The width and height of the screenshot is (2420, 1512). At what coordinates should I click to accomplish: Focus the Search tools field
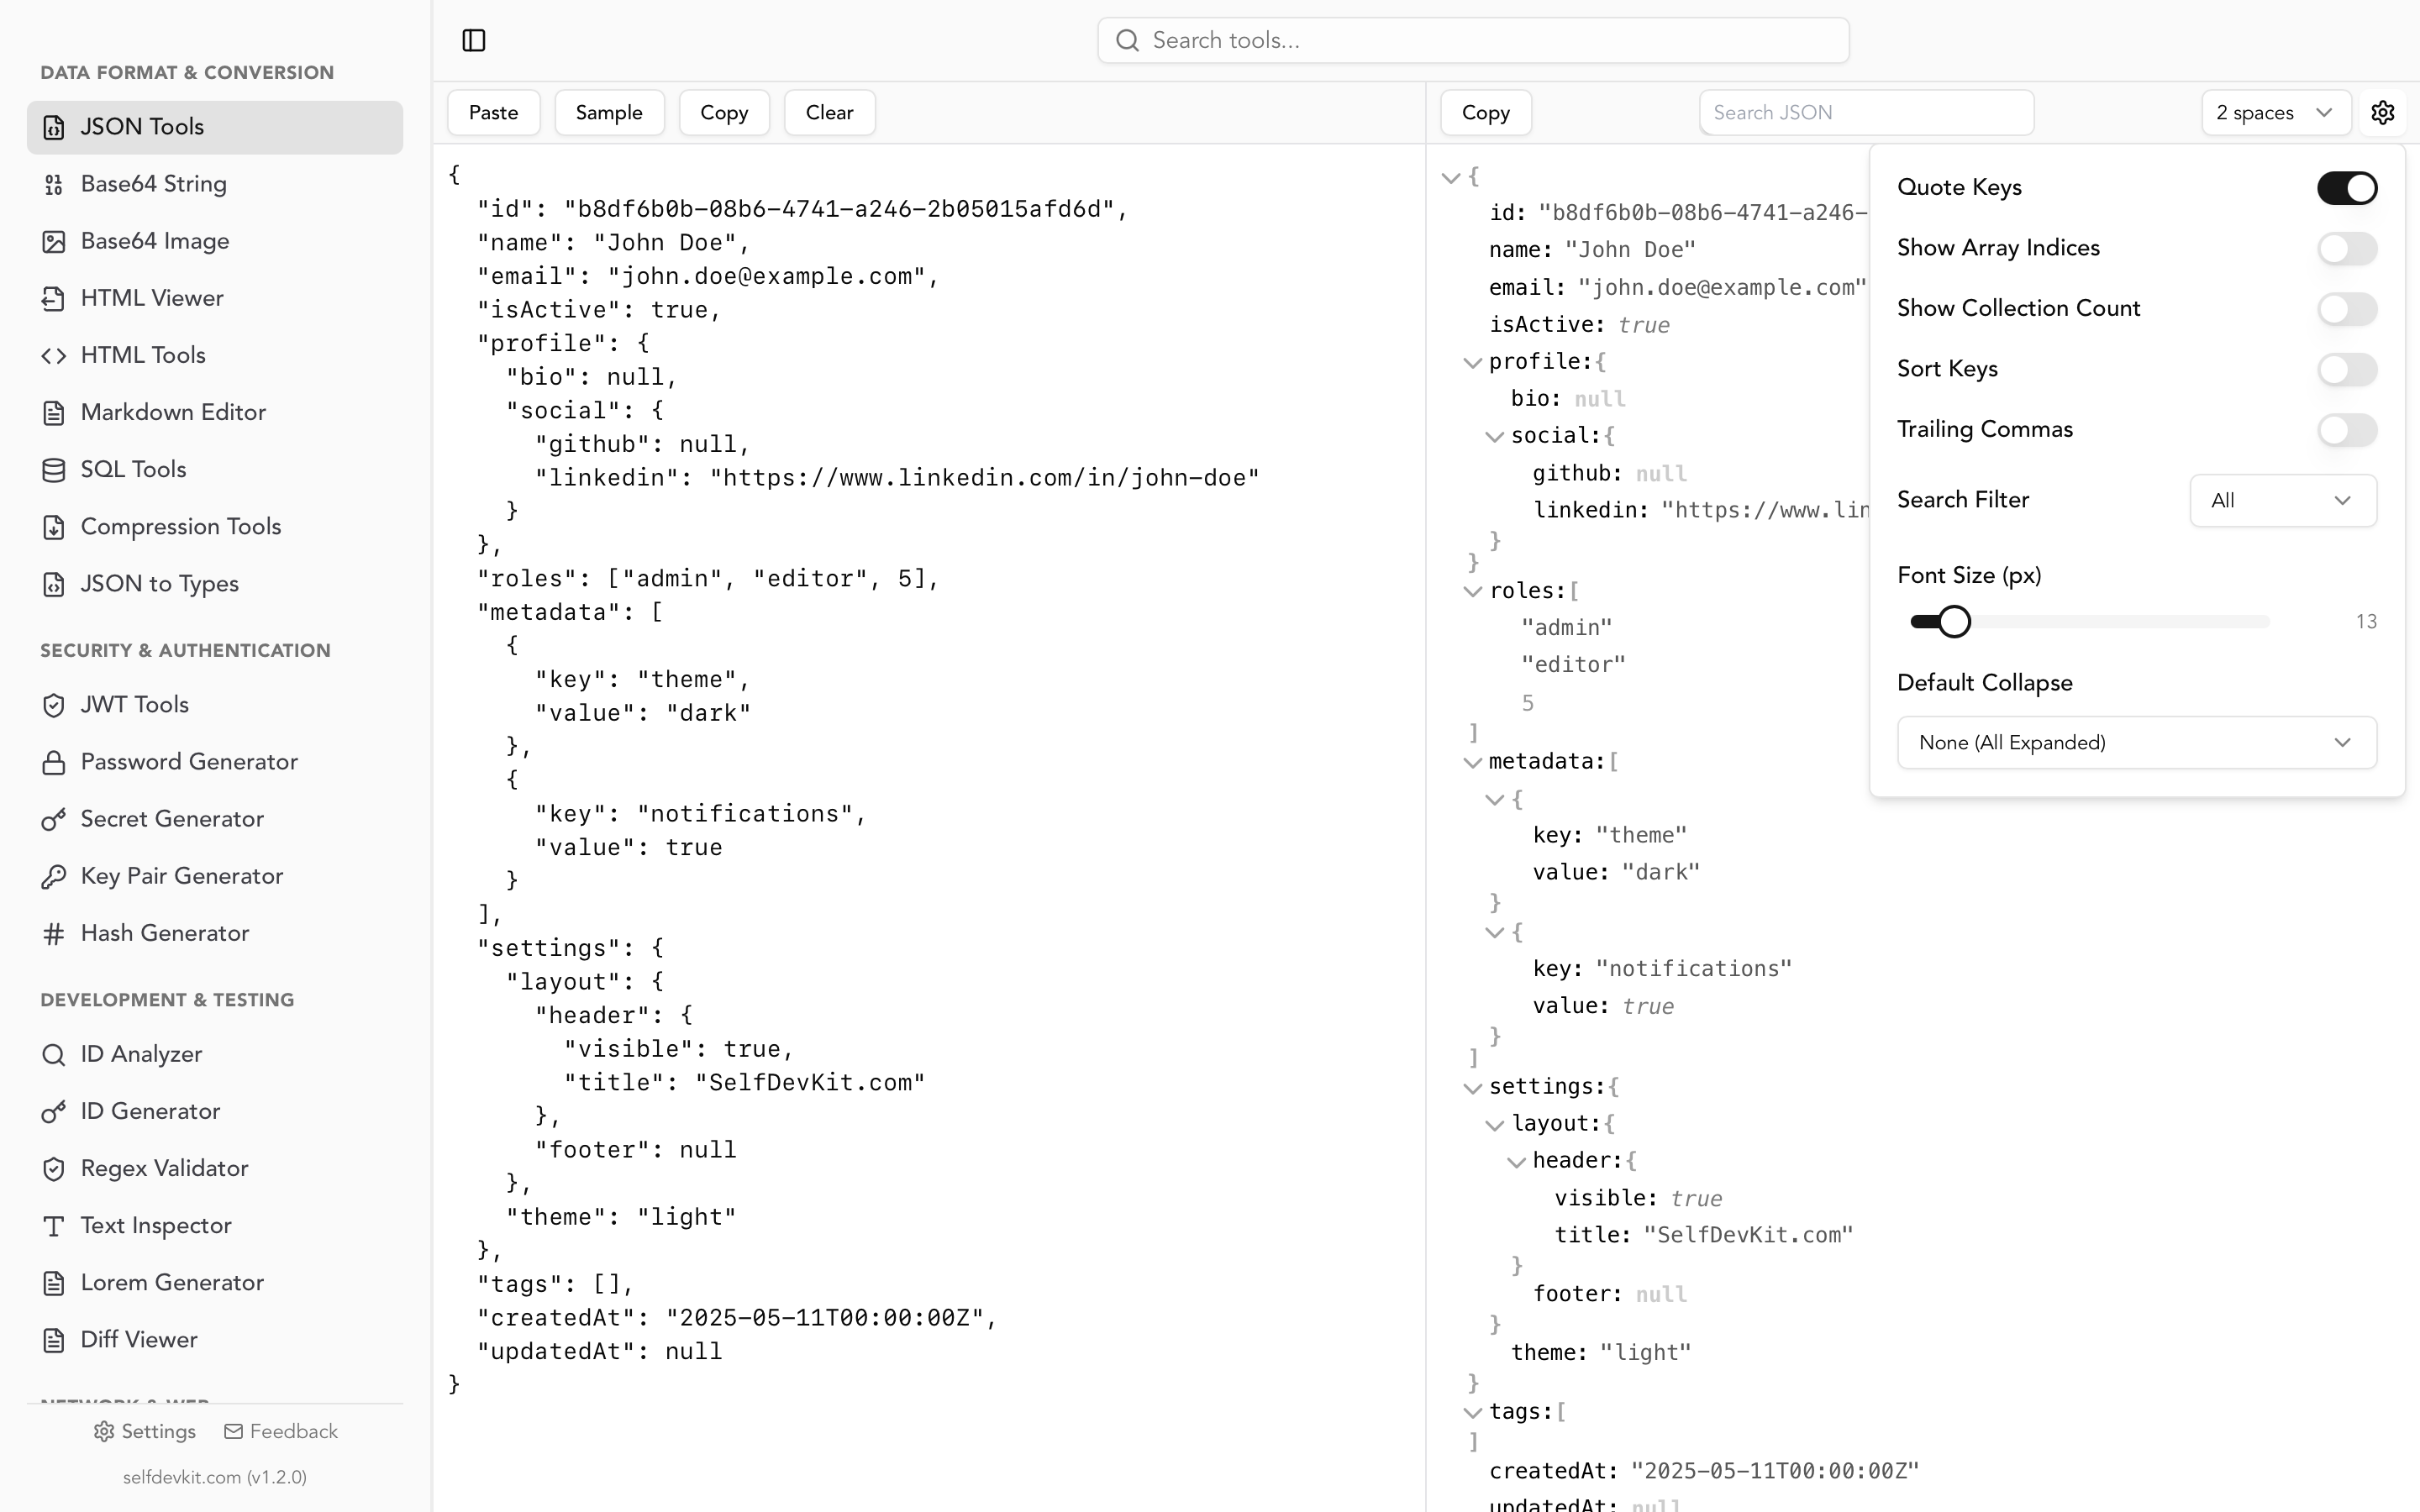coord(1473,40)
